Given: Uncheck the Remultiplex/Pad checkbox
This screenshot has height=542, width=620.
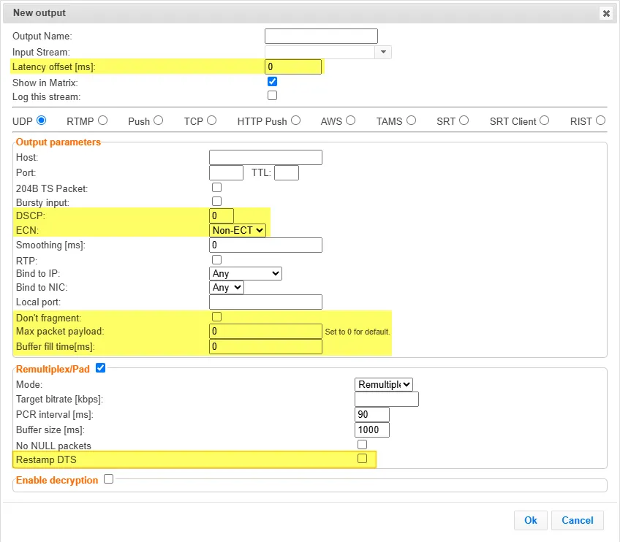Looking at the screenshot, I should (101, 368).
